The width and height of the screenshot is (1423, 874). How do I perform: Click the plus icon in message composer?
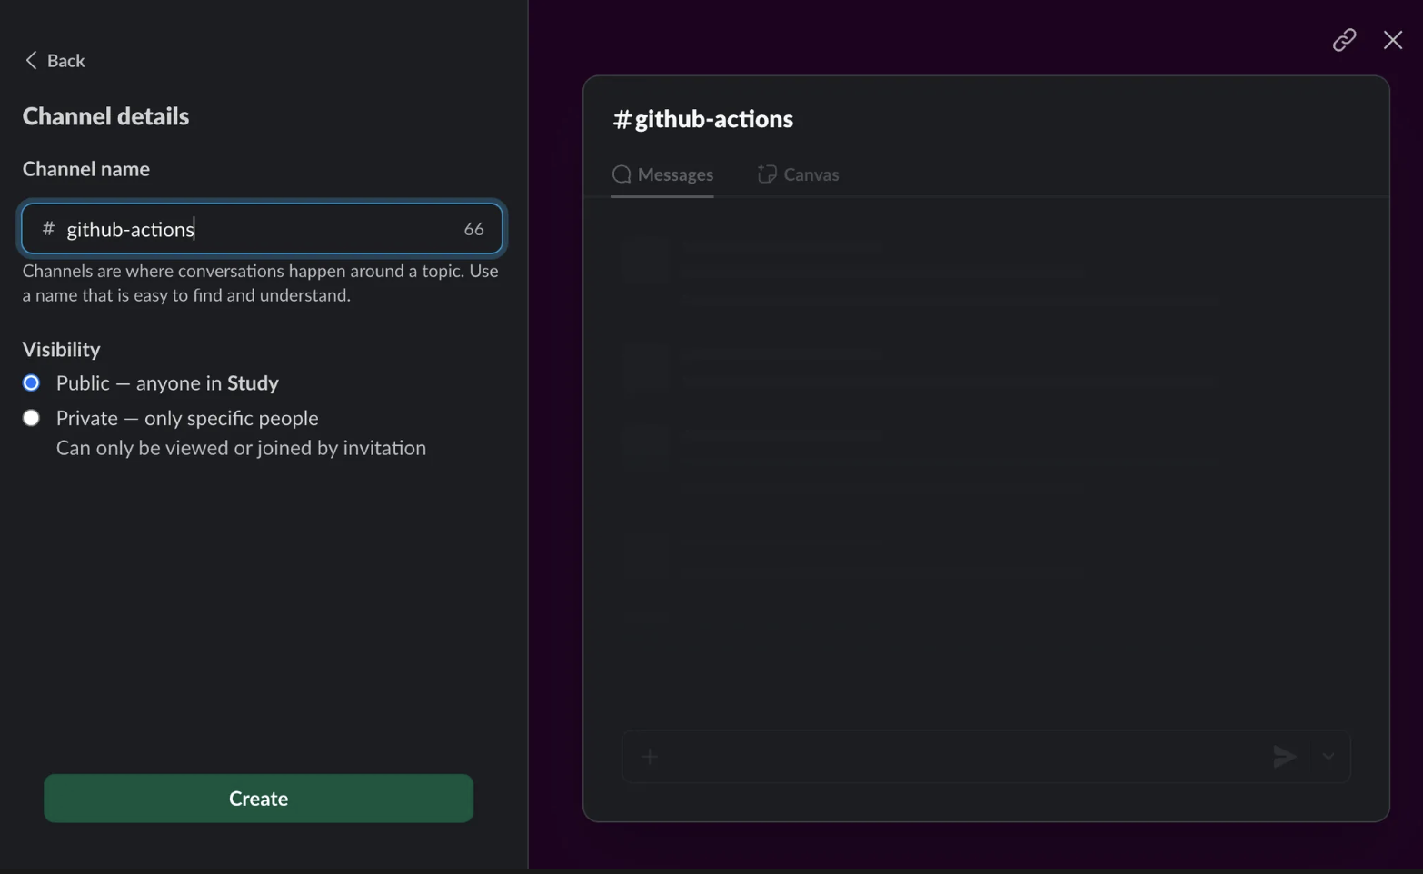point(649,757)
